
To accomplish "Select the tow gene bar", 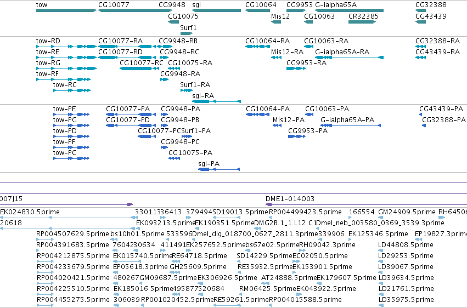I will coord(66,10).
